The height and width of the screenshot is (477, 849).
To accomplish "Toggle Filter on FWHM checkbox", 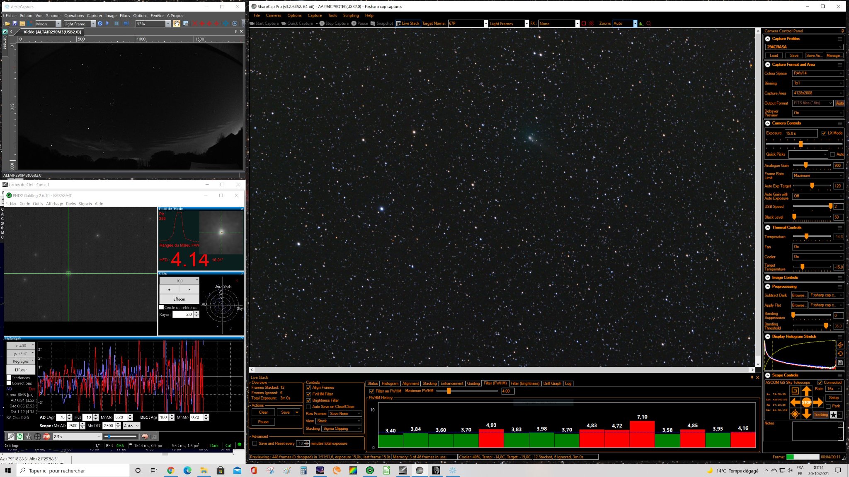I will click(x=371, y=391).
